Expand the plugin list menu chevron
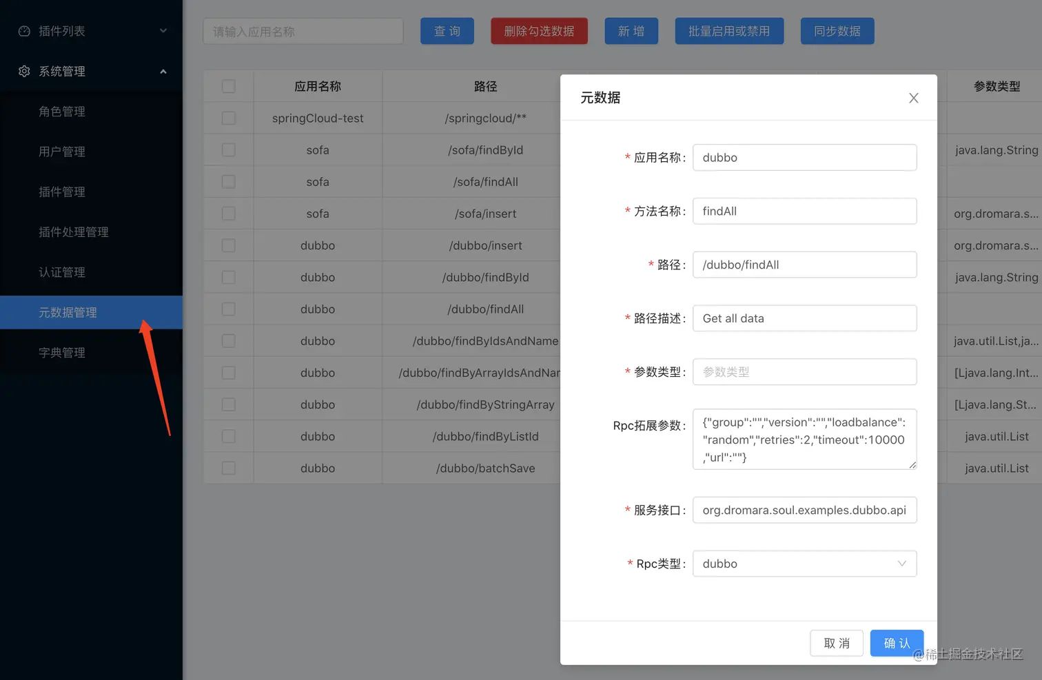The image size is (1042, 680). [163, 30]
